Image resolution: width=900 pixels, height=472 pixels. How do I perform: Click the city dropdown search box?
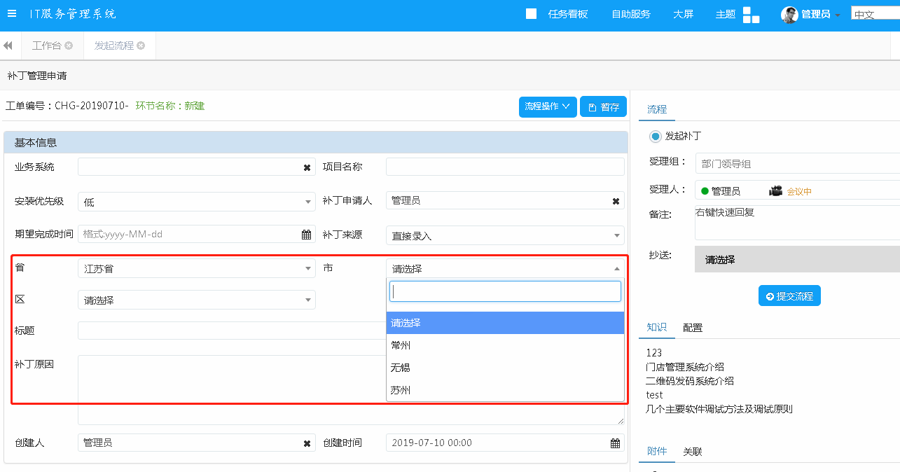coord(504,291)
